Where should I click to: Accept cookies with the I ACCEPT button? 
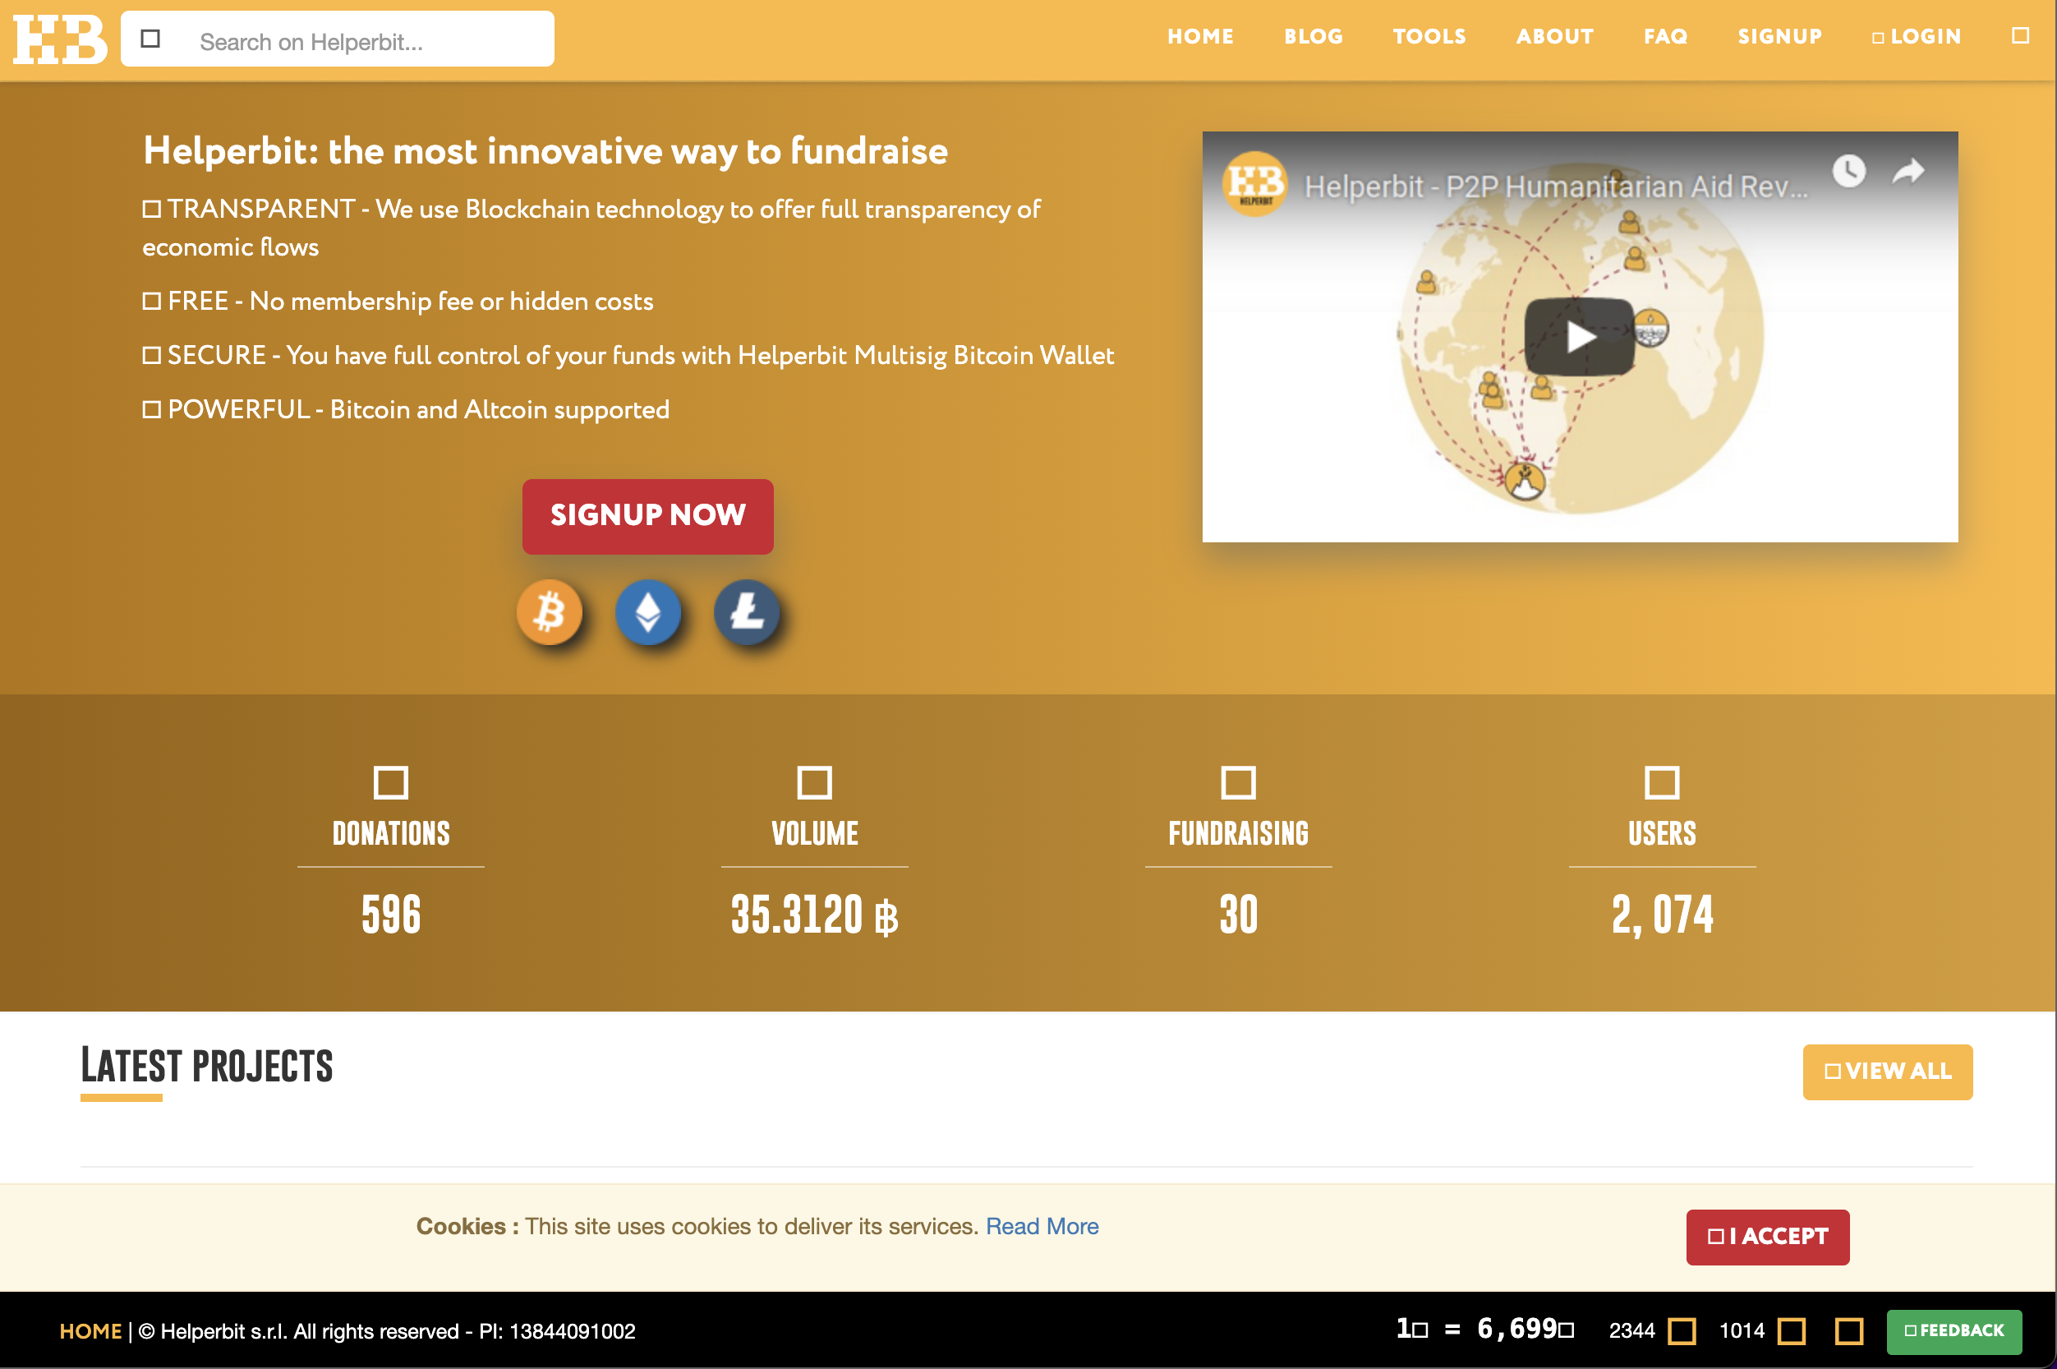[1767, 1238]
